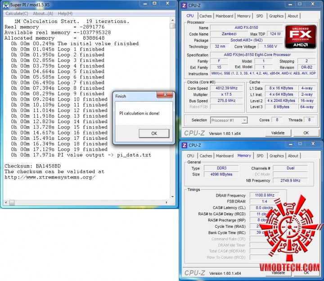Click the CPU-Z logo icon in the lower Memory window title bar
Screen dimensions: 324x281
[184, 145]
